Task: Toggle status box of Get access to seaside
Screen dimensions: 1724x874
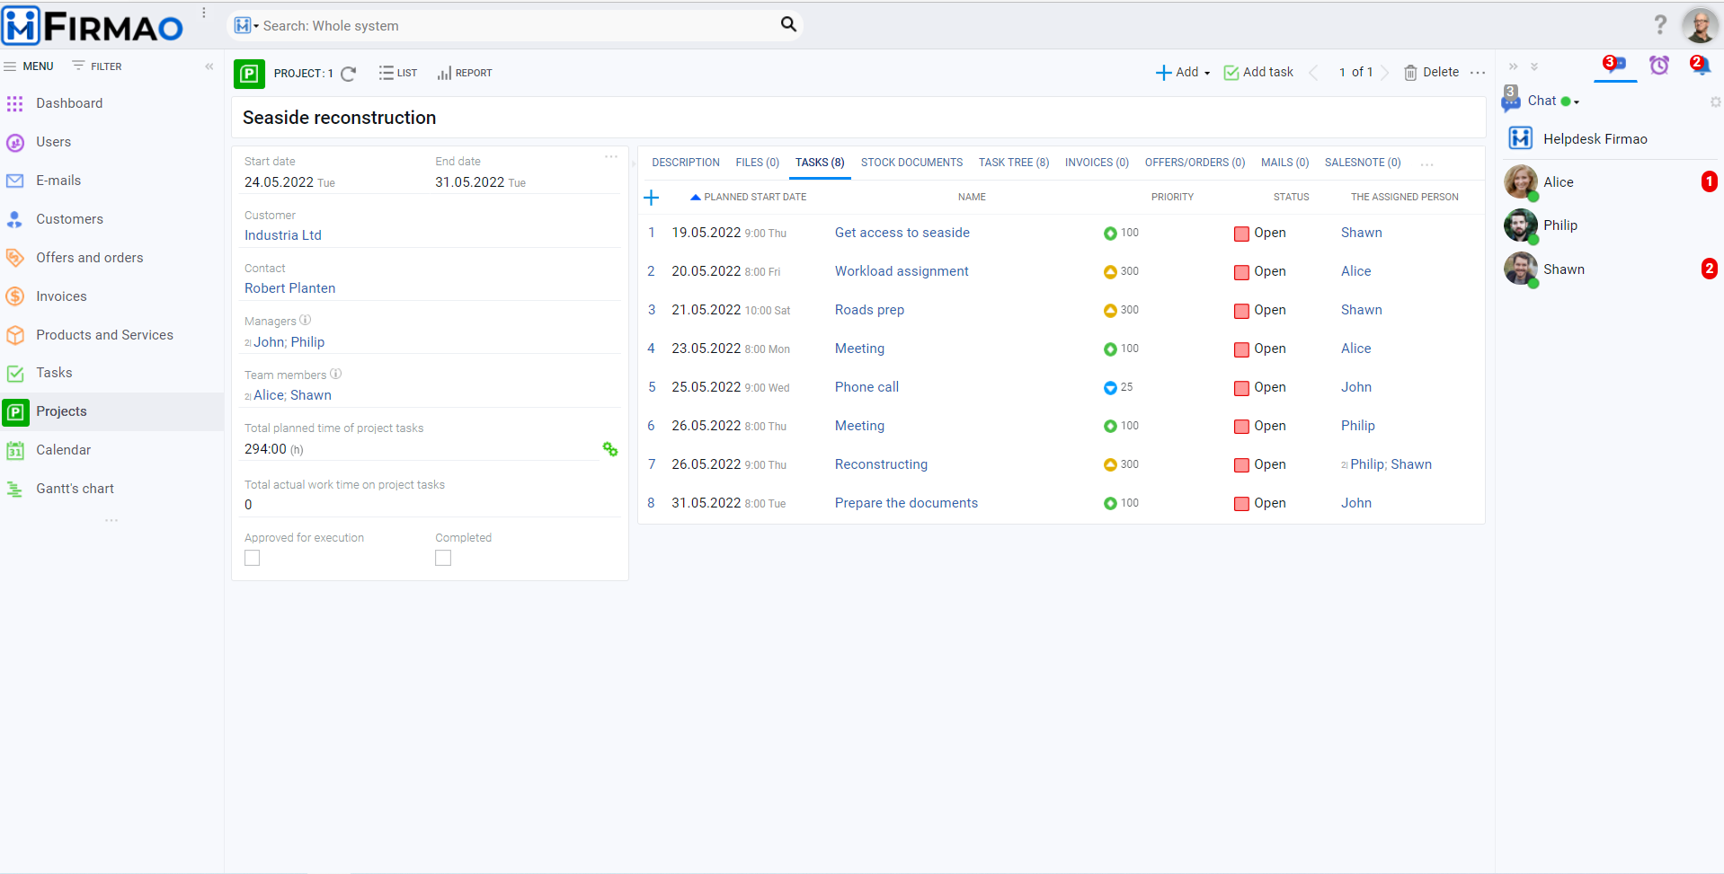Action: click(x=1241, y=234)
